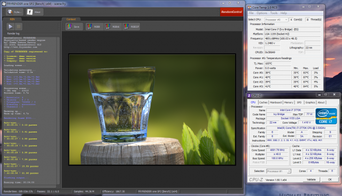This screenshot has width=342, height=196.
Task: Click the Name field Intel Core i7 3770K
Action: point(290,110)
